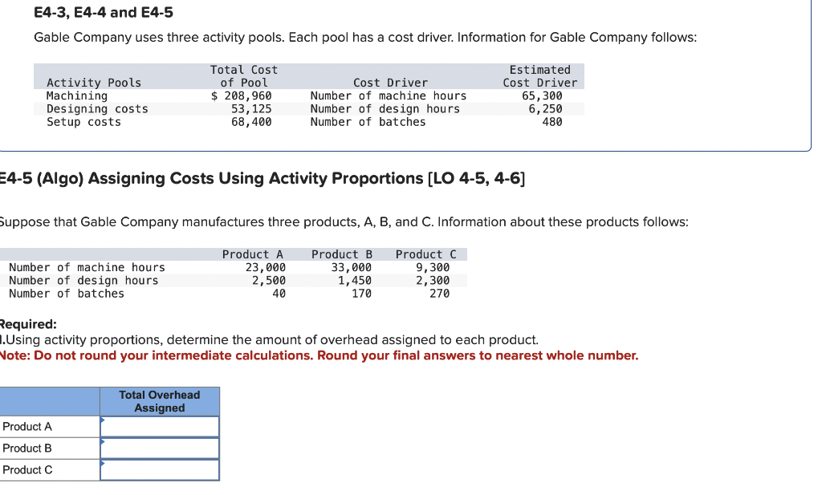Click the Product B answer input field
Viewport: 822px width, 495px height.
click(x=159, y=449)
